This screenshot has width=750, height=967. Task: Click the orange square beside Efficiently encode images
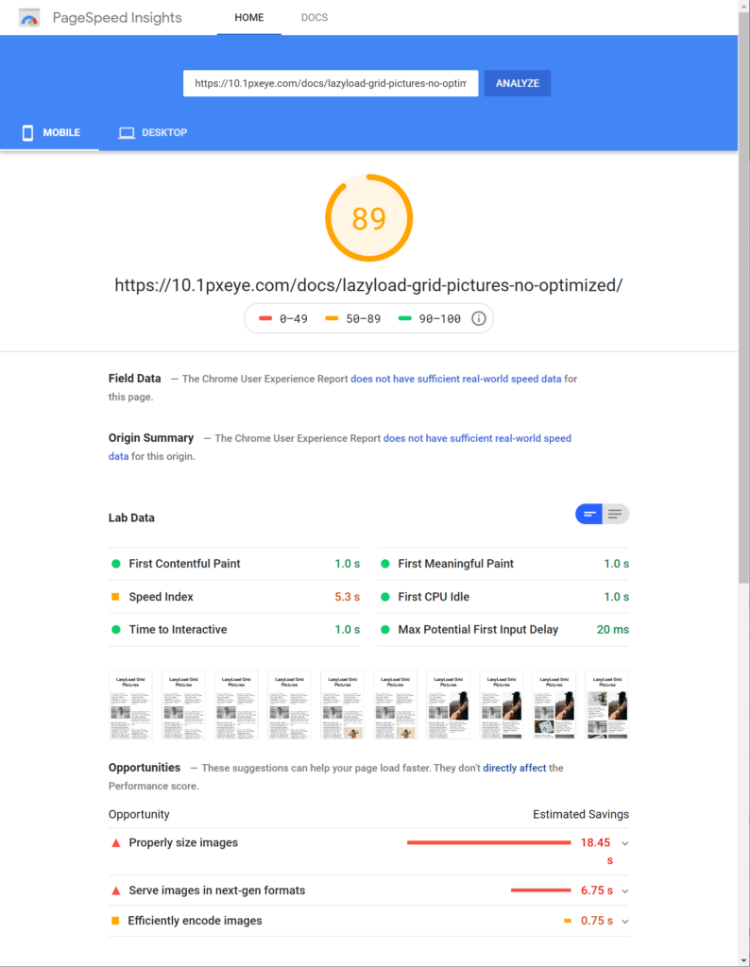point(115,921)
